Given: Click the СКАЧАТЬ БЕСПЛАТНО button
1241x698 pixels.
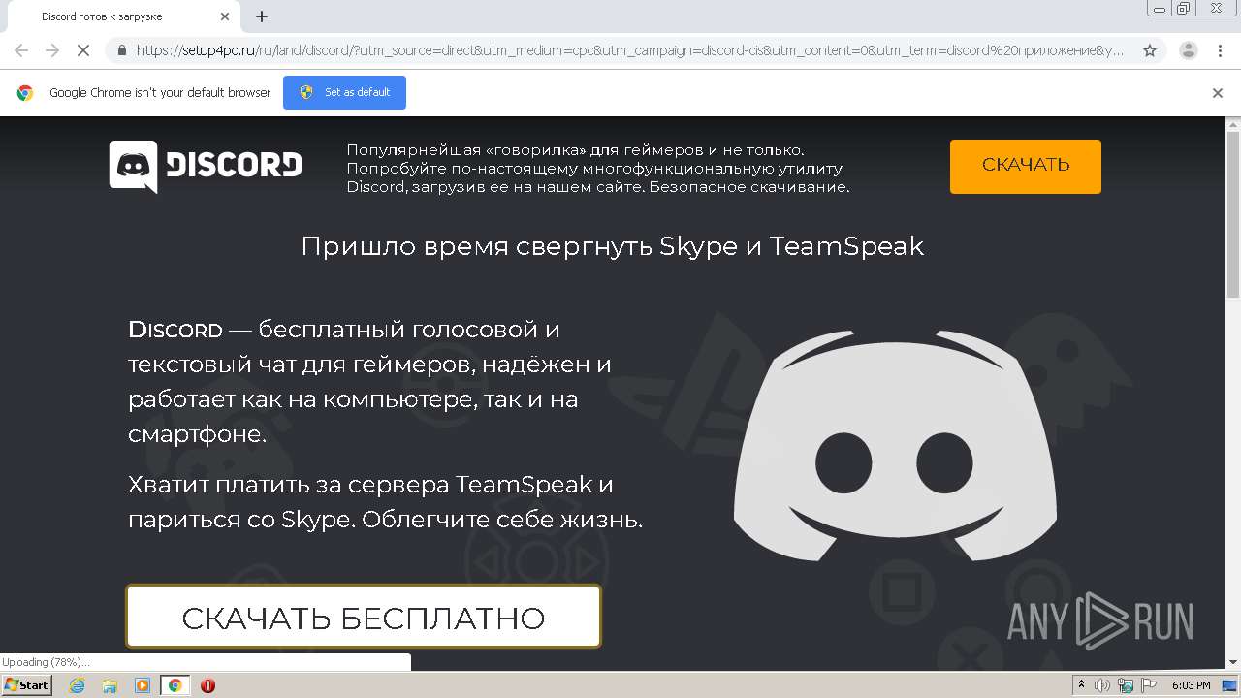Looking at the screenshot, I should pyautogui.click(x=364, y=617).
